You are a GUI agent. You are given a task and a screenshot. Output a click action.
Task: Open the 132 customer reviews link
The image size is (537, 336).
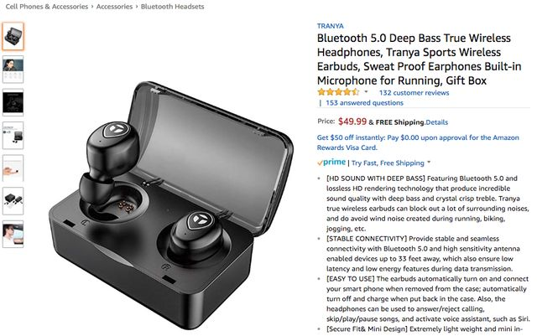(414, 93)
